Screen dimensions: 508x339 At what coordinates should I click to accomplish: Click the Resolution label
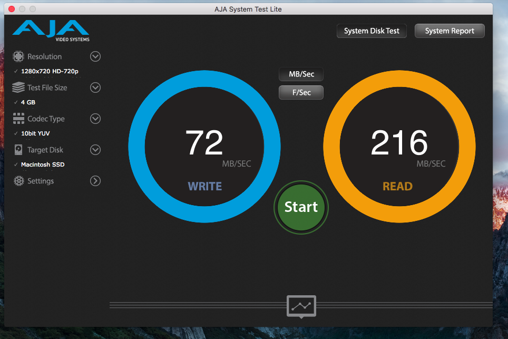(44, 56)
